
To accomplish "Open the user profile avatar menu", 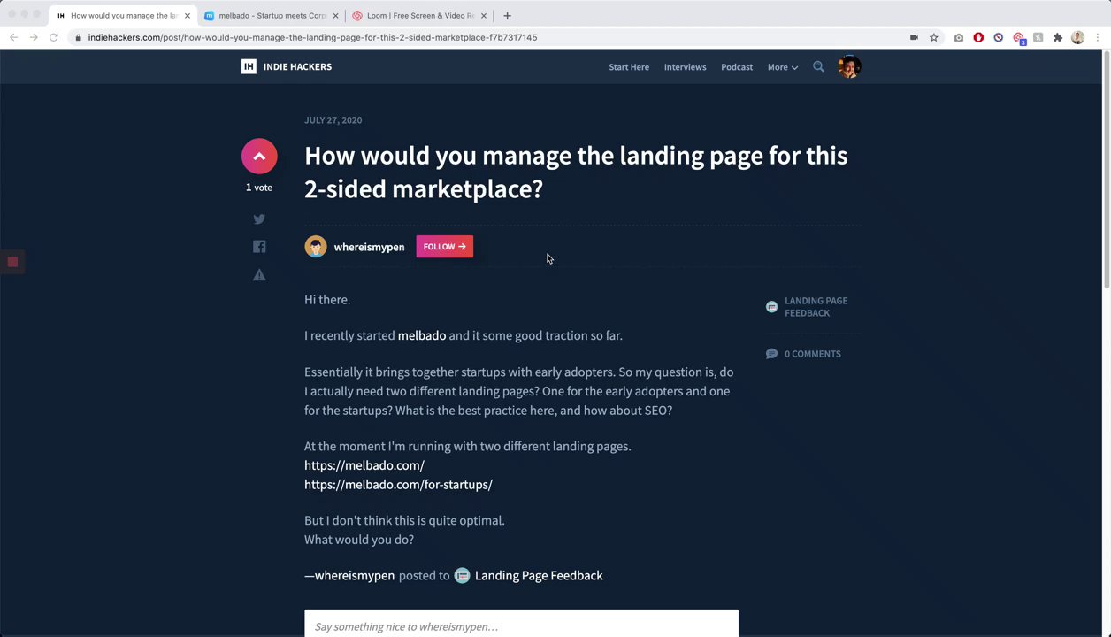I will click(849, 66).
